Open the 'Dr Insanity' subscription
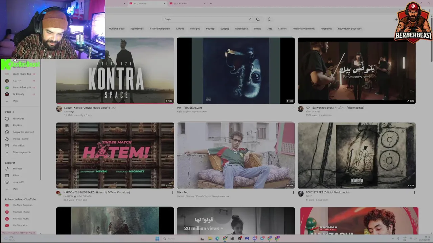Screen dimensions: 433x243 (20, 94)
